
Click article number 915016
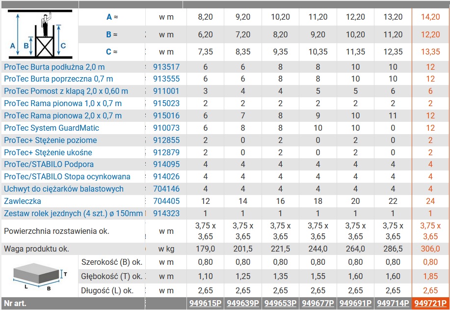(x=166, y=116)
